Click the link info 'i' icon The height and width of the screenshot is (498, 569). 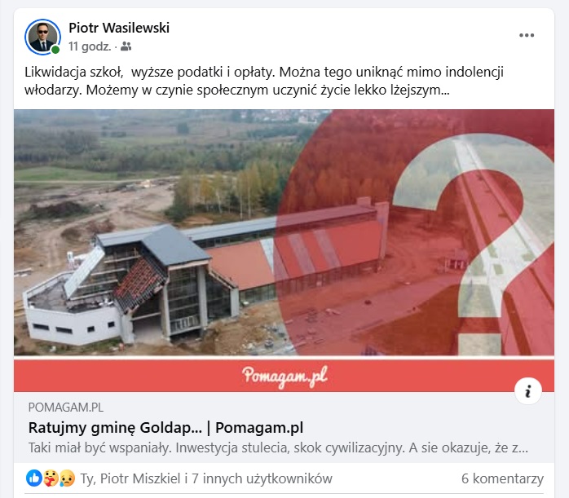(528, 391)
